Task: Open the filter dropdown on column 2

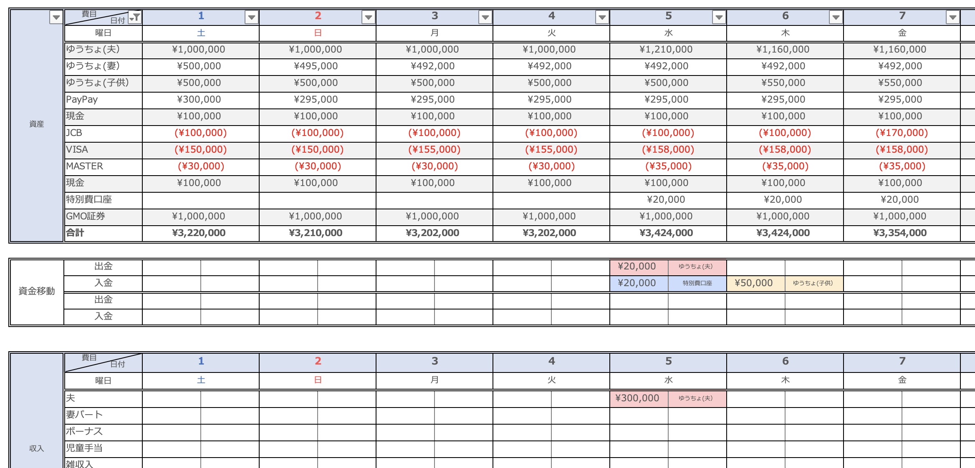Action: coord(368,18)
